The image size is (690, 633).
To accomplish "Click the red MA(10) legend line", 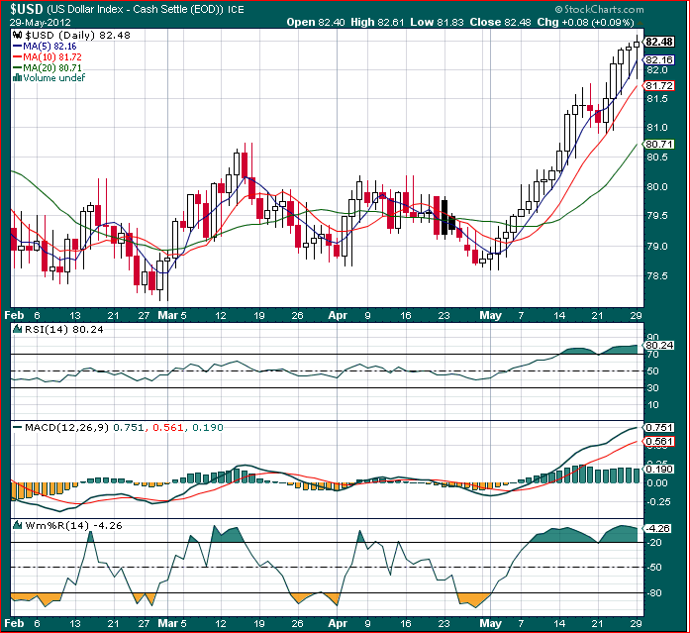I will (x=18, y=56).
